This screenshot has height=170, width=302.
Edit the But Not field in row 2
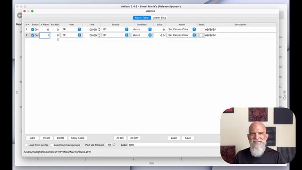click(x=55, y=35)
